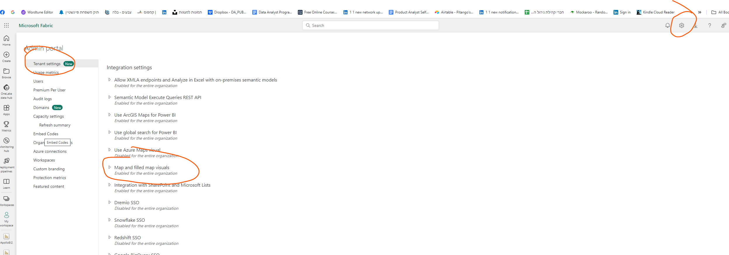
Task: Open Monitoring hub
Action: tap(6, 145)
